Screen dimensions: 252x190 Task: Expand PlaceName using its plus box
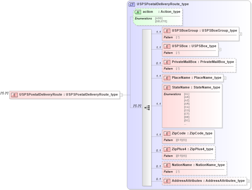click(225, 78)
